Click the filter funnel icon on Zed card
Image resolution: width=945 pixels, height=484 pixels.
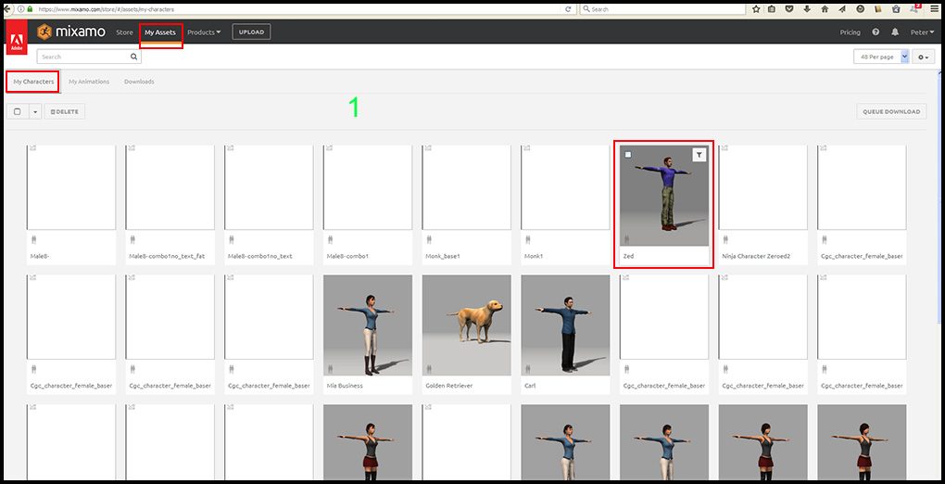[699, 155]
